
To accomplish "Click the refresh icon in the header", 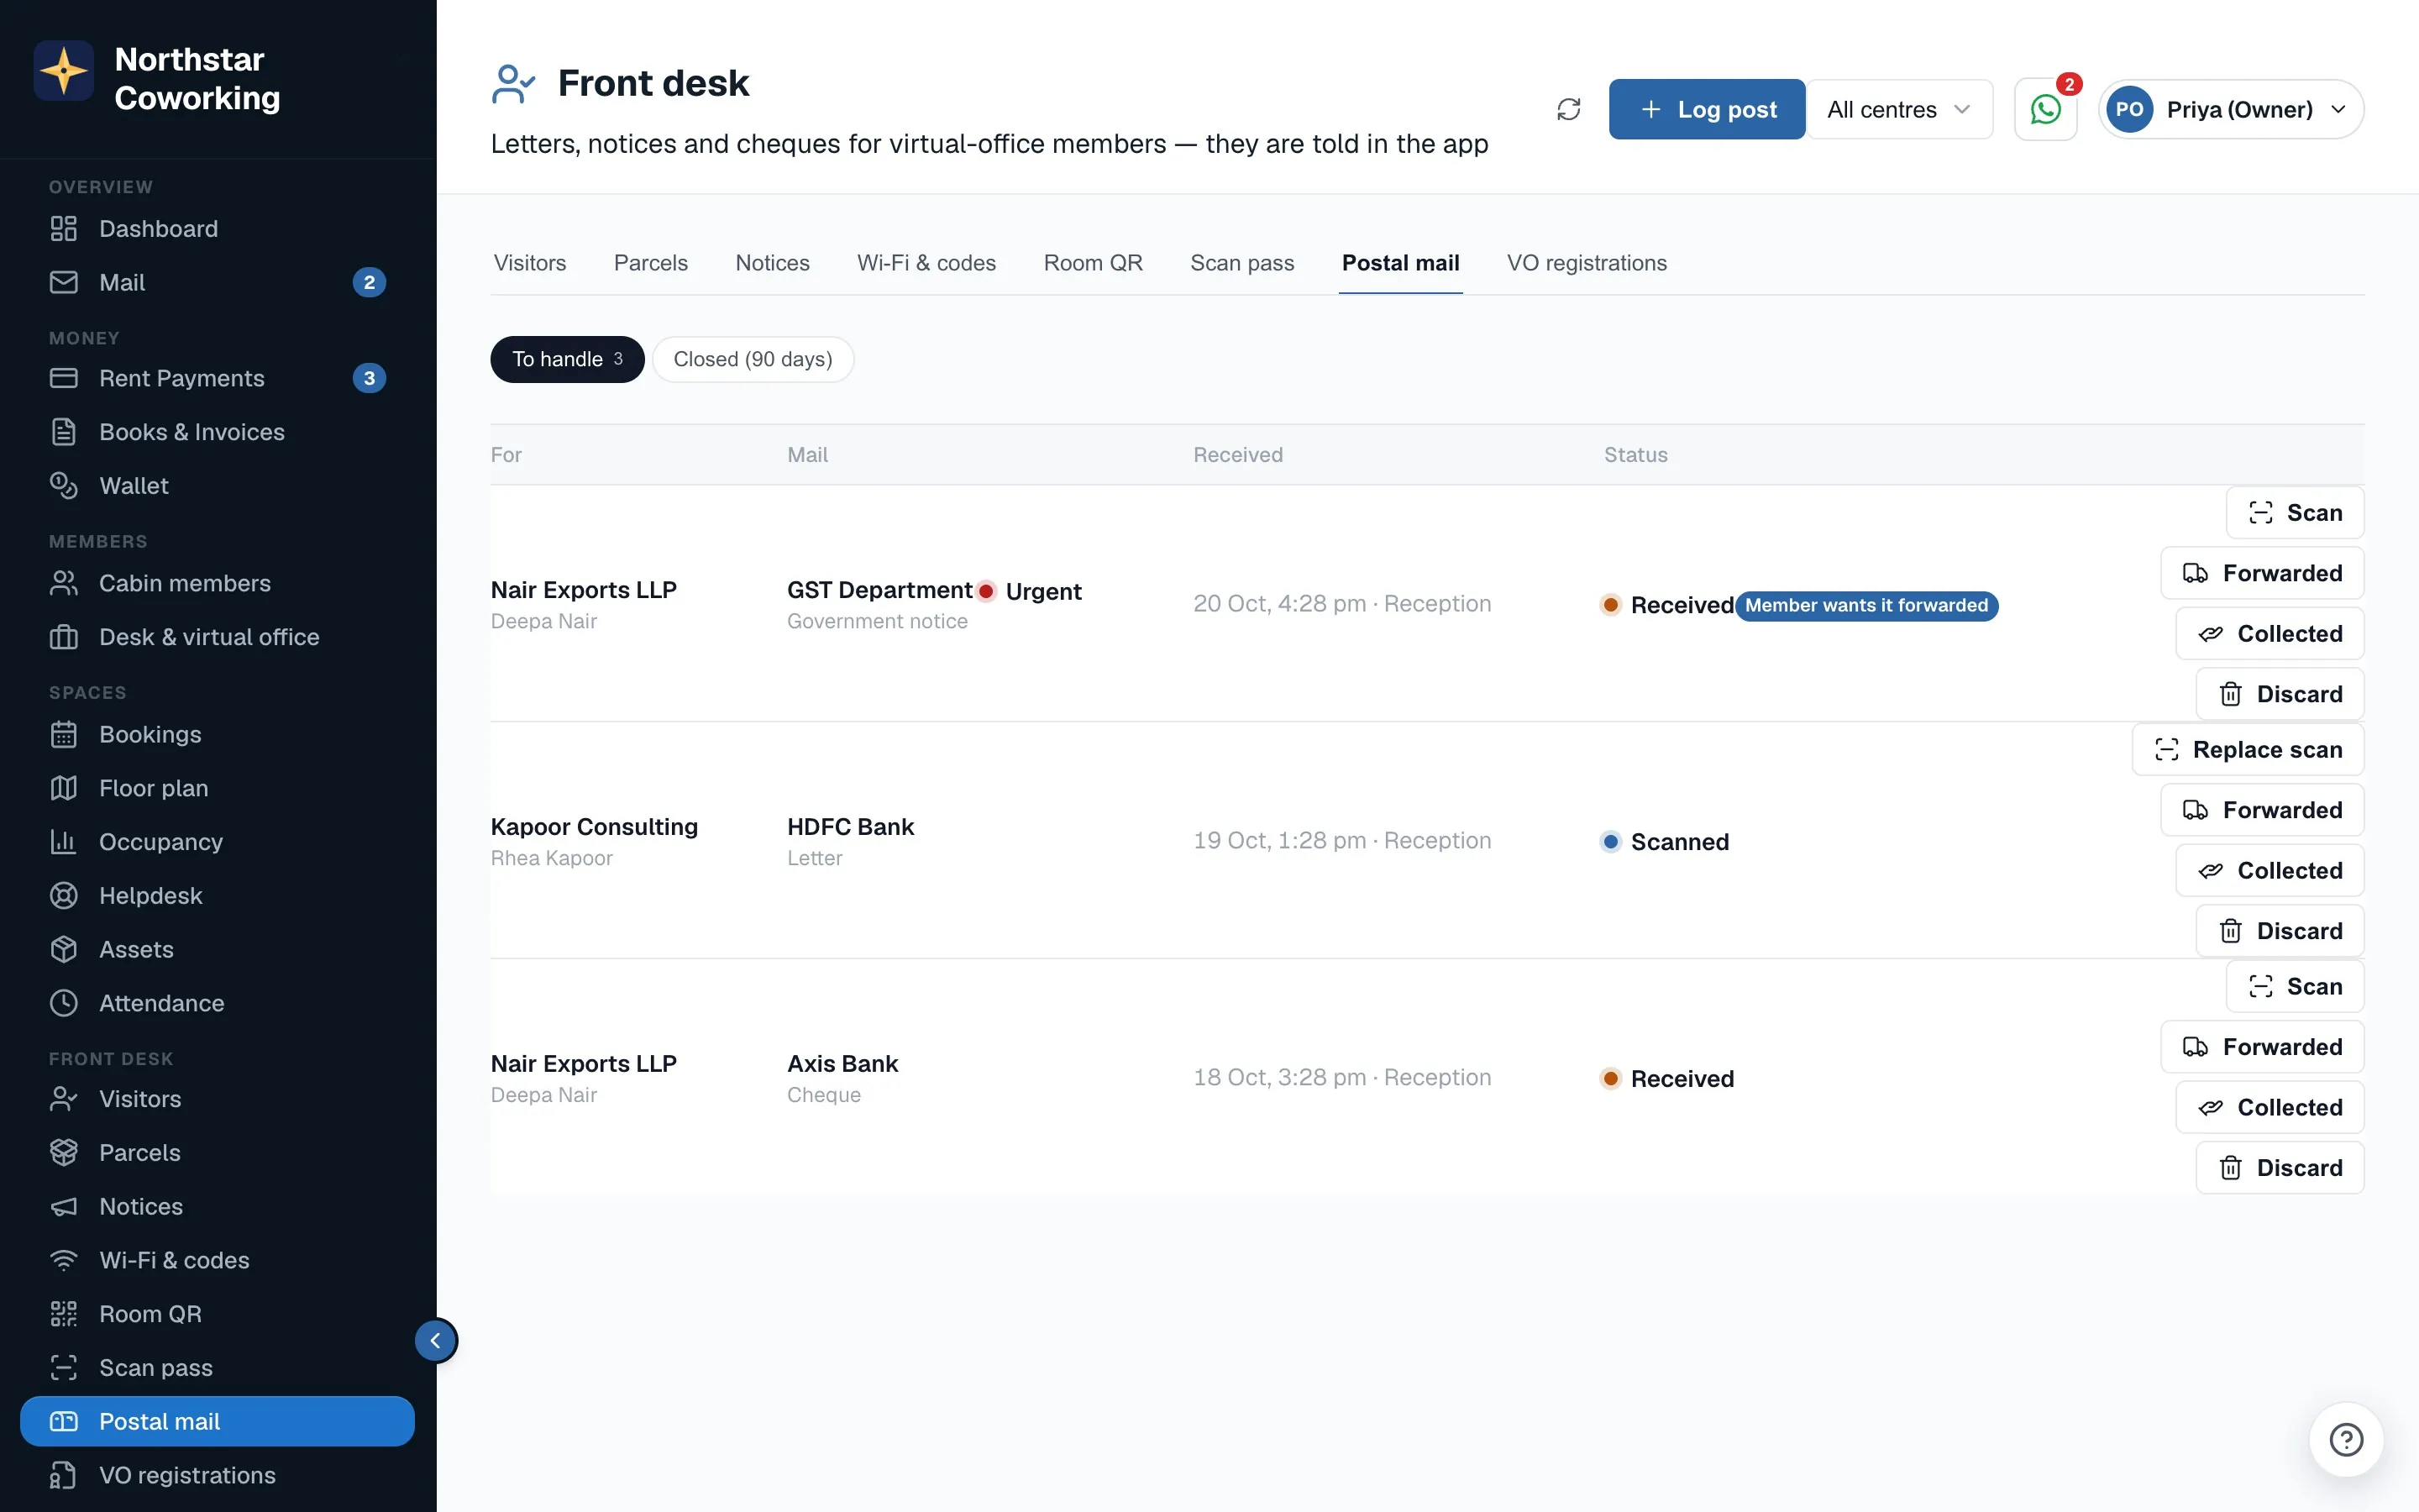I will pos(1568,109).
